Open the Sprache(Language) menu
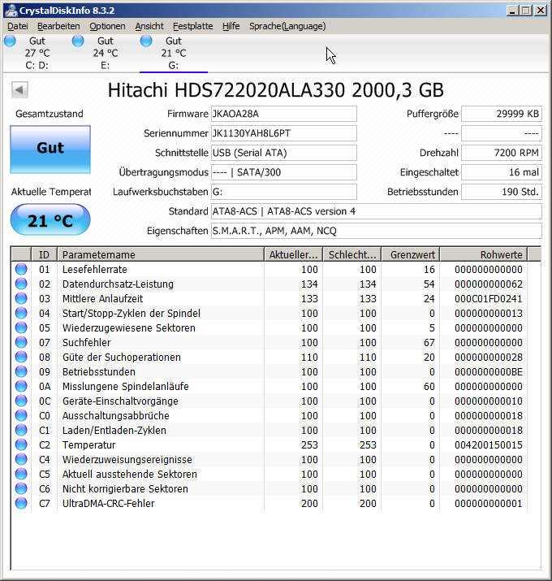The height and width of the screenshot is (581, 552). tap(287, 26)
